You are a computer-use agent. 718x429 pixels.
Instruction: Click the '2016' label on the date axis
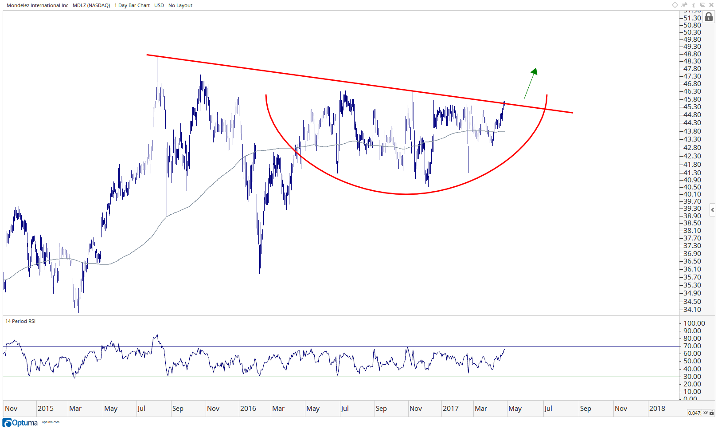[x=248, y=409]
